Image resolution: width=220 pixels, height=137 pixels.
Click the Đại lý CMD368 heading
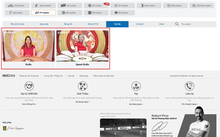29,94
